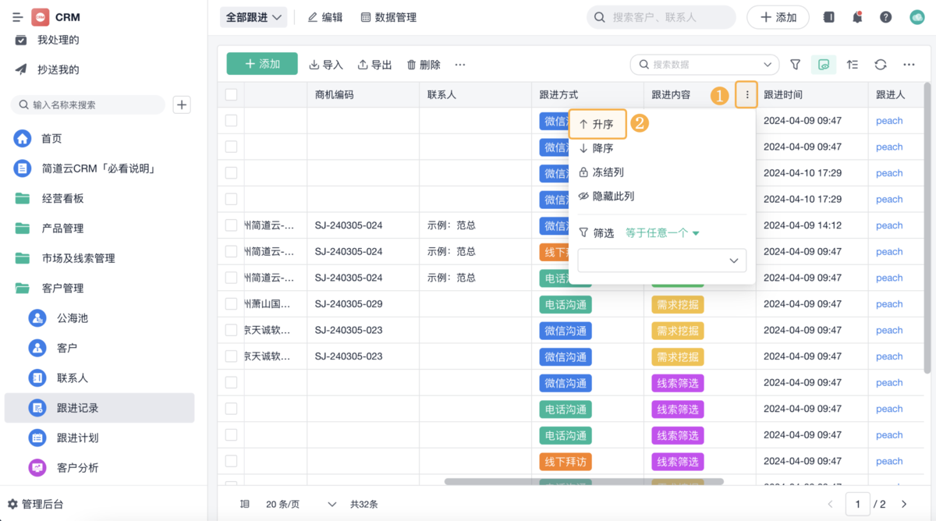Tick the SJ-240305-029 row checkbox

231,304
